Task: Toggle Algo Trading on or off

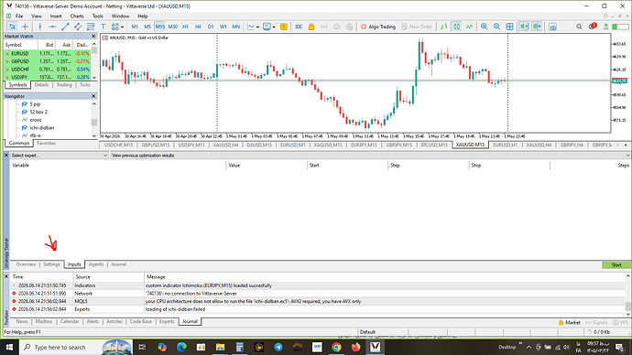Action: (x=377, y=27)
